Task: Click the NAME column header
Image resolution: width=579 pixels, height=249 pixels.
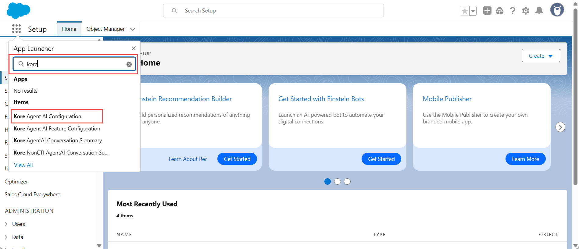Action: coord(124,234)
